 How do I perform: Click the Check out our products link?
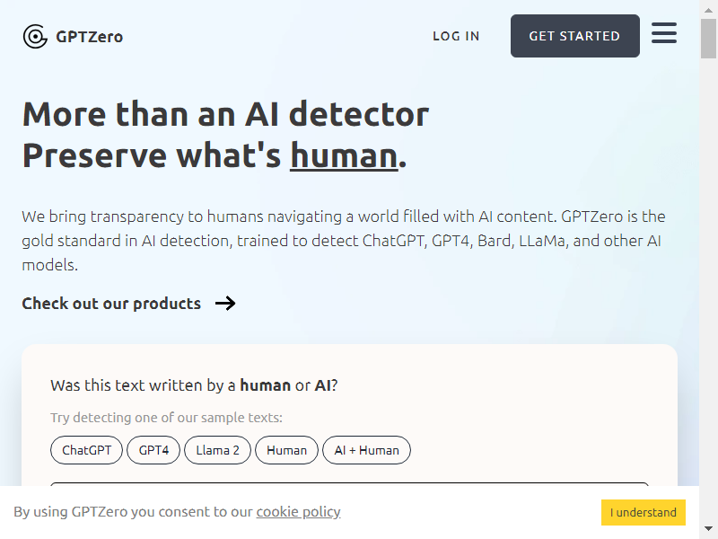tap(110, 304)
